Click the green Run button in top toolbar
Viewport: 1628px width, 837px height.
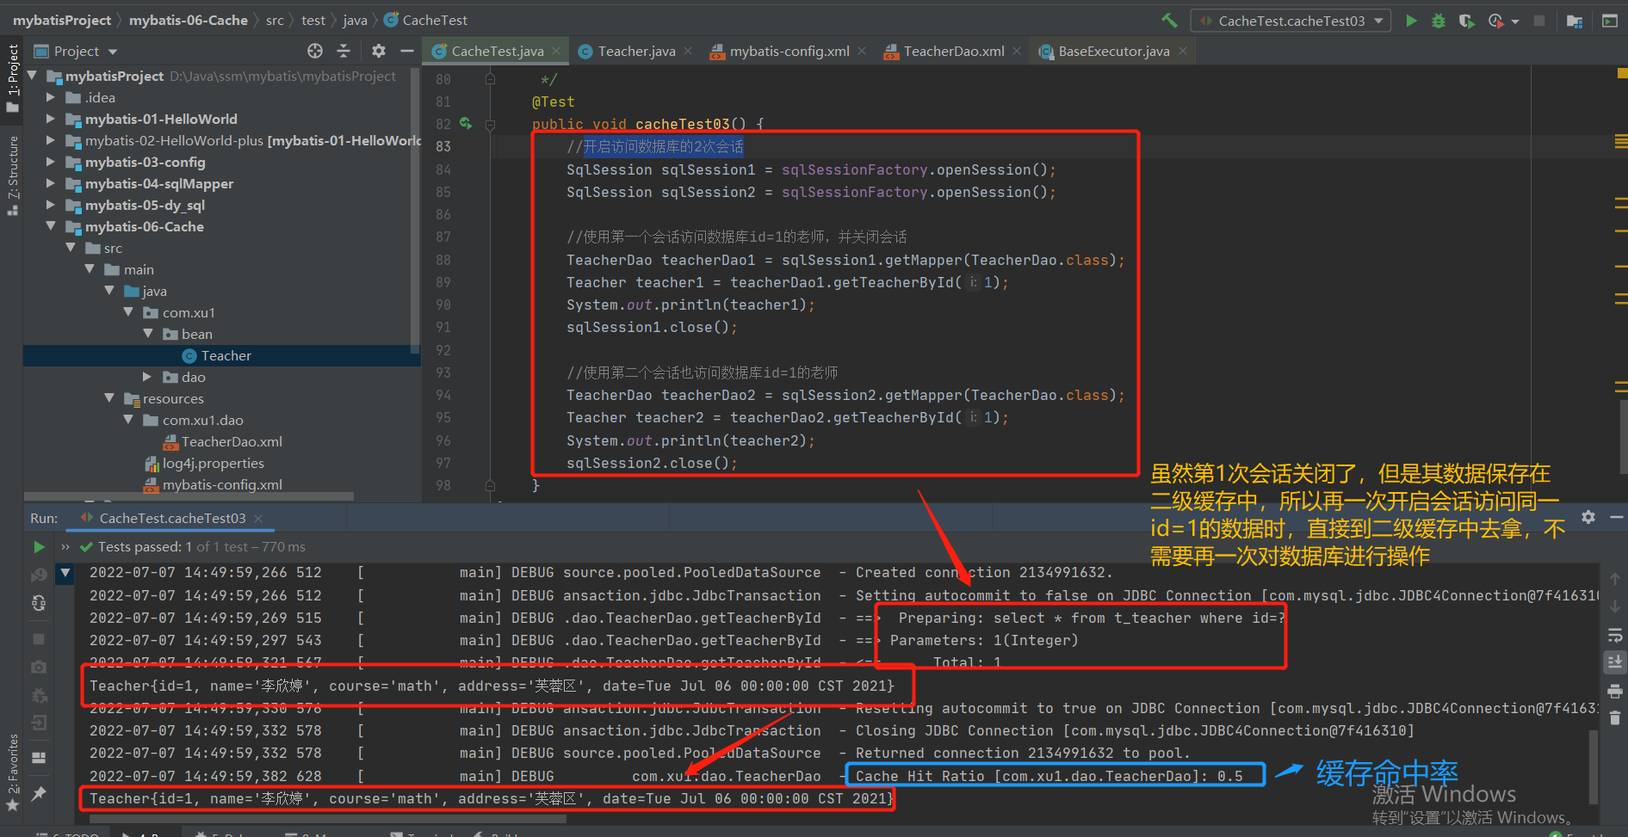coord(1411,21)
